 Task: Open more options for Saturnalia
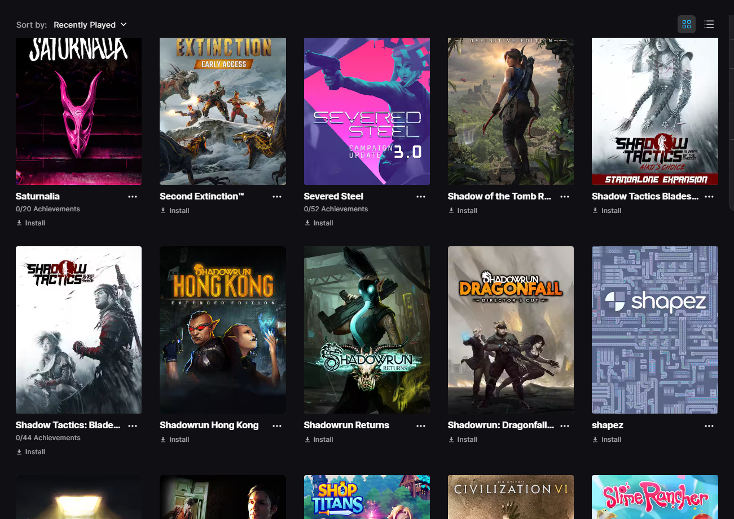click(133, 197)
